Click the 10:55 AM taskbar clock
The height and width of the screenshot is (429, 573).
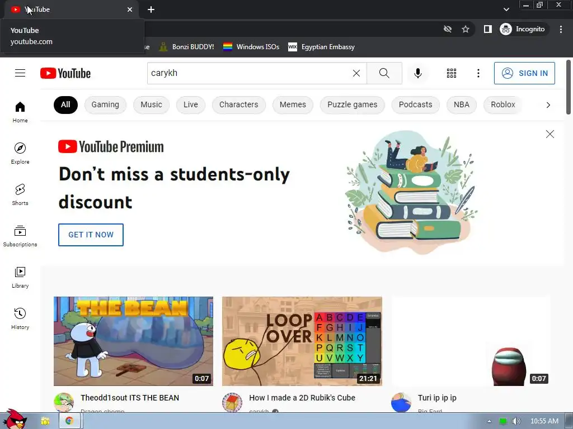544,421
